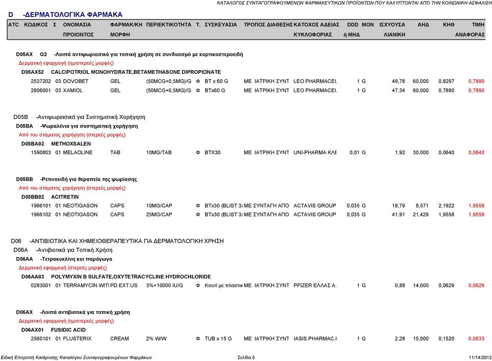492x361 pixels.
Task: Click the D06AX Λοιπά αντιβιοτικά heading
Action: (x=73, y=312)
